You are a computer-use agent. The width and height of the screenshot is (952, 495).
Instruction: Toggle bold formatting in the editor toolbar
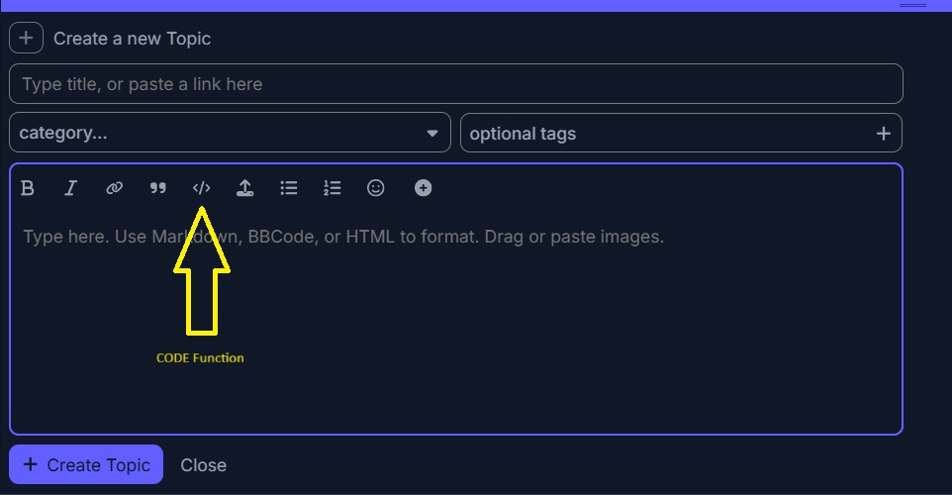tap(28, 188)
